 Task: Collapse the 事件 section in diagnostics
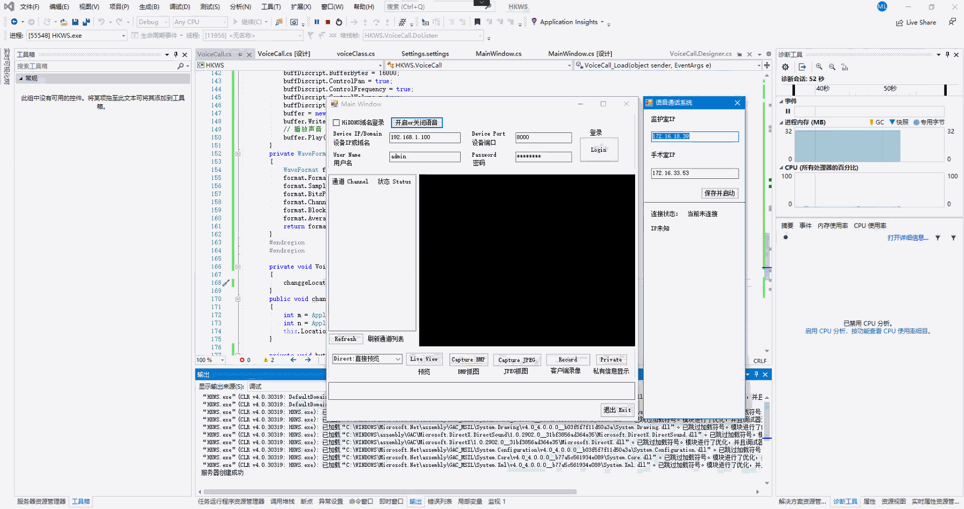pyautogui.click(x=781, y=101)
